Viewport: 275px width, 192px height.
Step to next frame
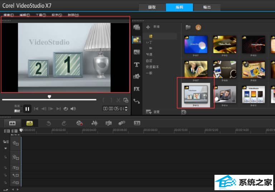tap(51, 109)
